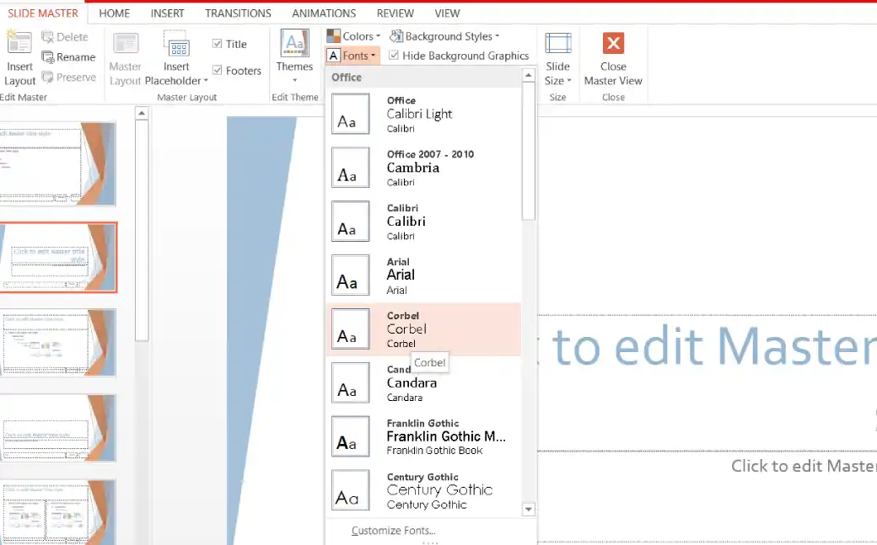Image resolution: width=877 pixels, height=545 pixels.
Task: Select the highlighted title layout thumbnail
Action: (57, 257)
